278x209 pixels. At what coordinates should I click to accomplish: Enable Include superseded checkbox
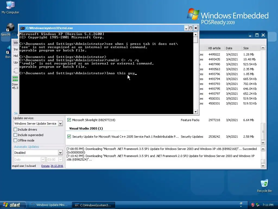coord(15,135)
